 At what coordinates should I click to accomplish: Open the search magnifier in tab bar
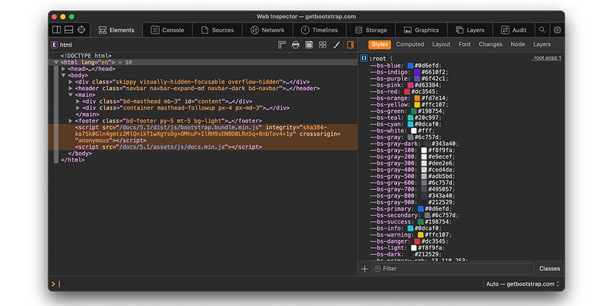pos(542,30)
